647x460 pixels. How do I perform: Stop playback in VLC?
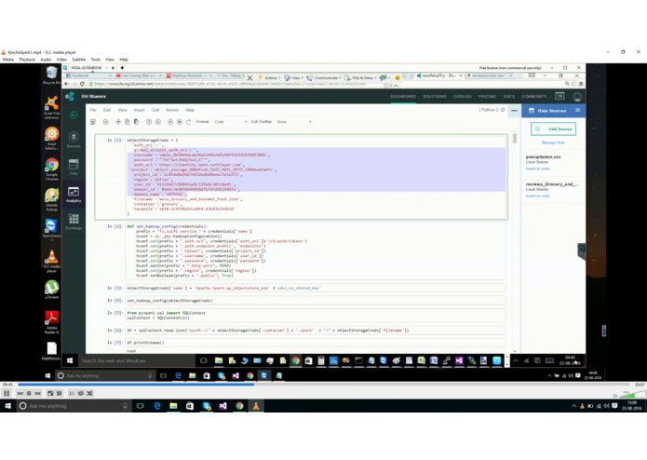coord(29,393)
